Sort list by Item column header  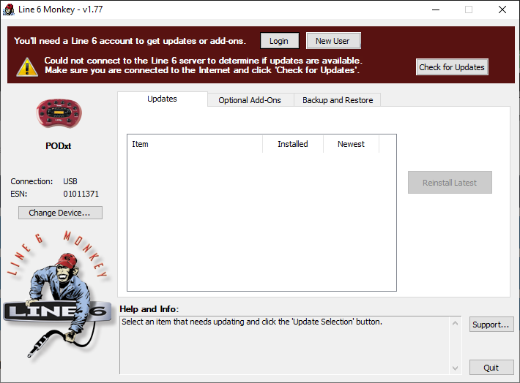(x=194, y=144)
